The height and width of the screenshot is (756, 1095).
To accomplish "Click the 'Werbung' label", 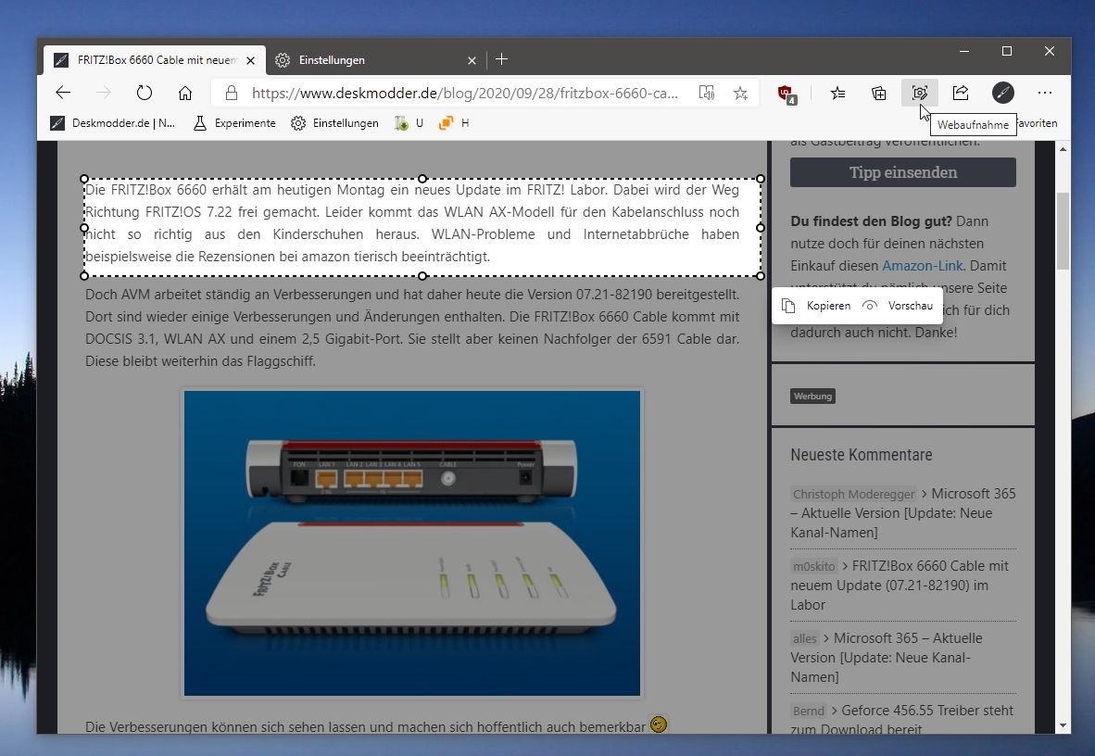I will [x=812, y=397].
